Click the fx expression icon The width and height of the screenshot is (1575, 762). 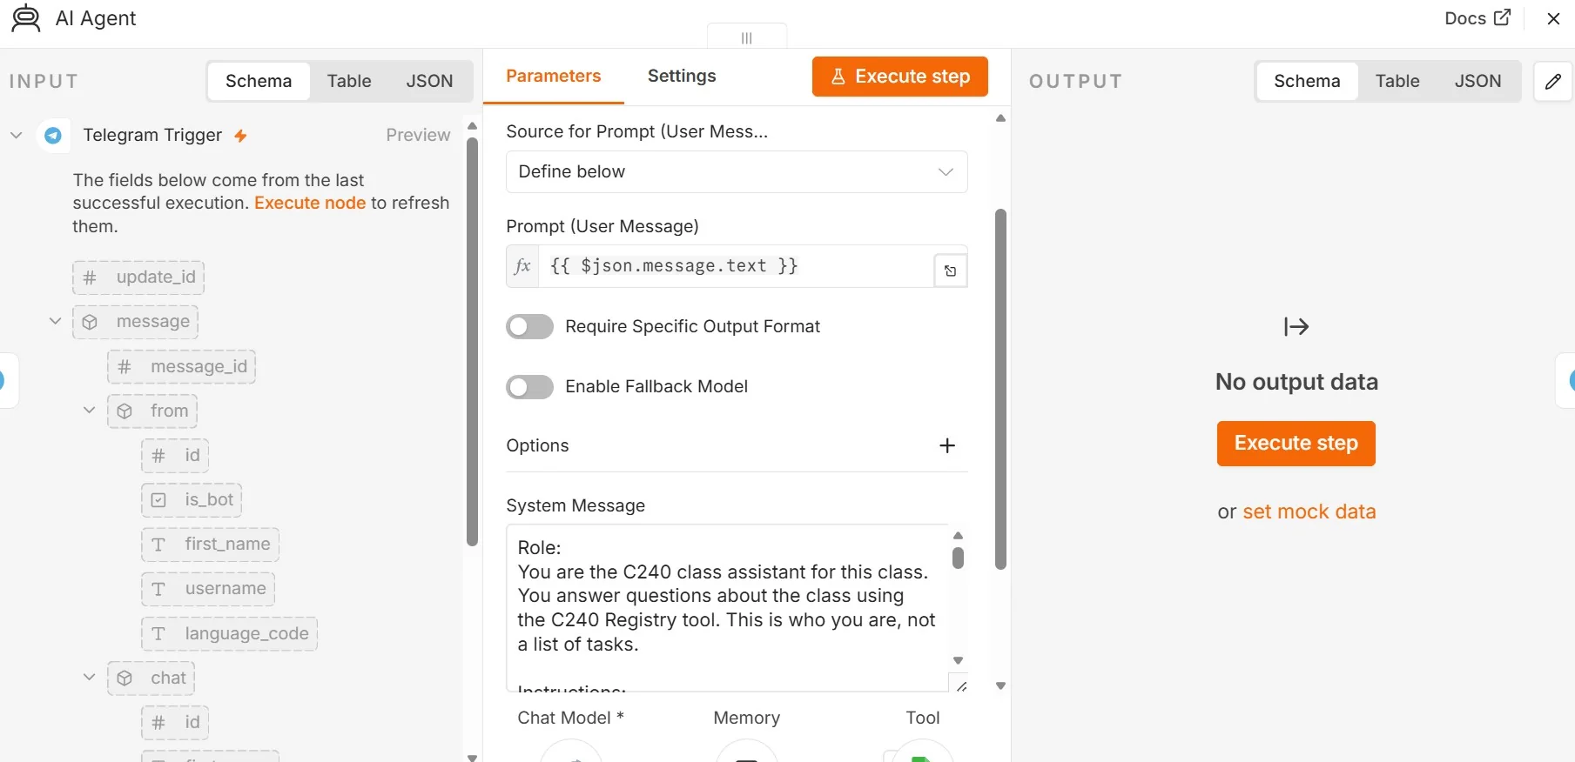[522, 266]
